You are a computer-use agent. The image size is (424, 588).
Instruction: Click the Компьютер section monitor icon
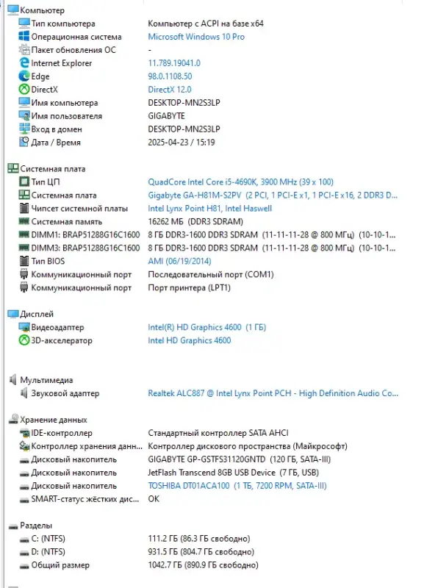(x=13, y=10)
